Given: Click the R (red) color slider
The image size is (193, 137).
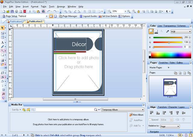Looking at the screenshot, I should (x=168, y=38).
